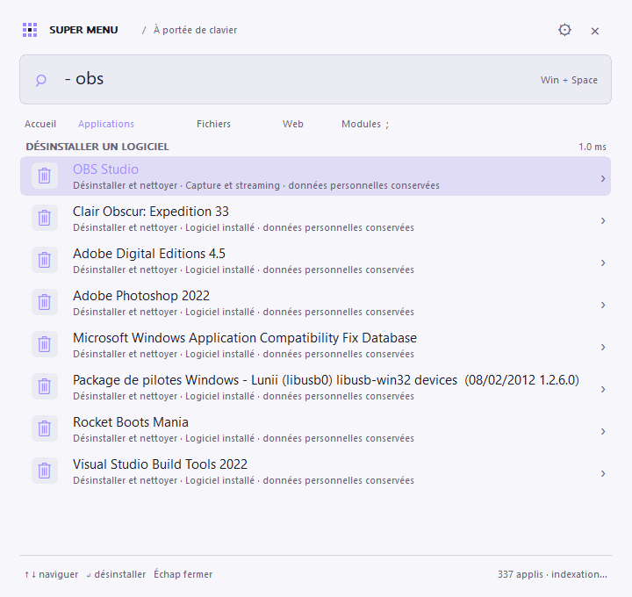Expand chevron for Lunii libusb-win32 devices row
Viewport: 632px width, 597px height.
603,389
